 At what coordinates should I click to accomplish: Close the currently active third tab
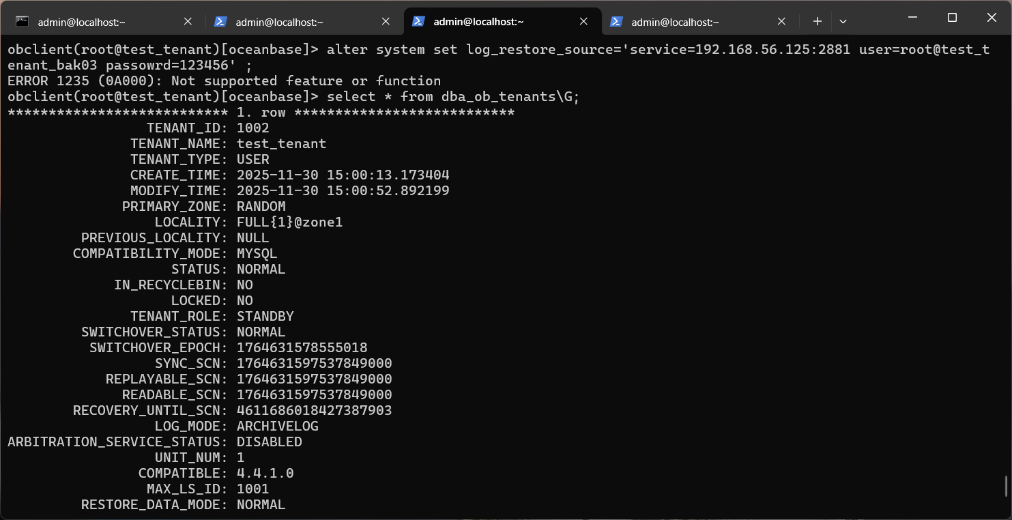click(584, 21)
